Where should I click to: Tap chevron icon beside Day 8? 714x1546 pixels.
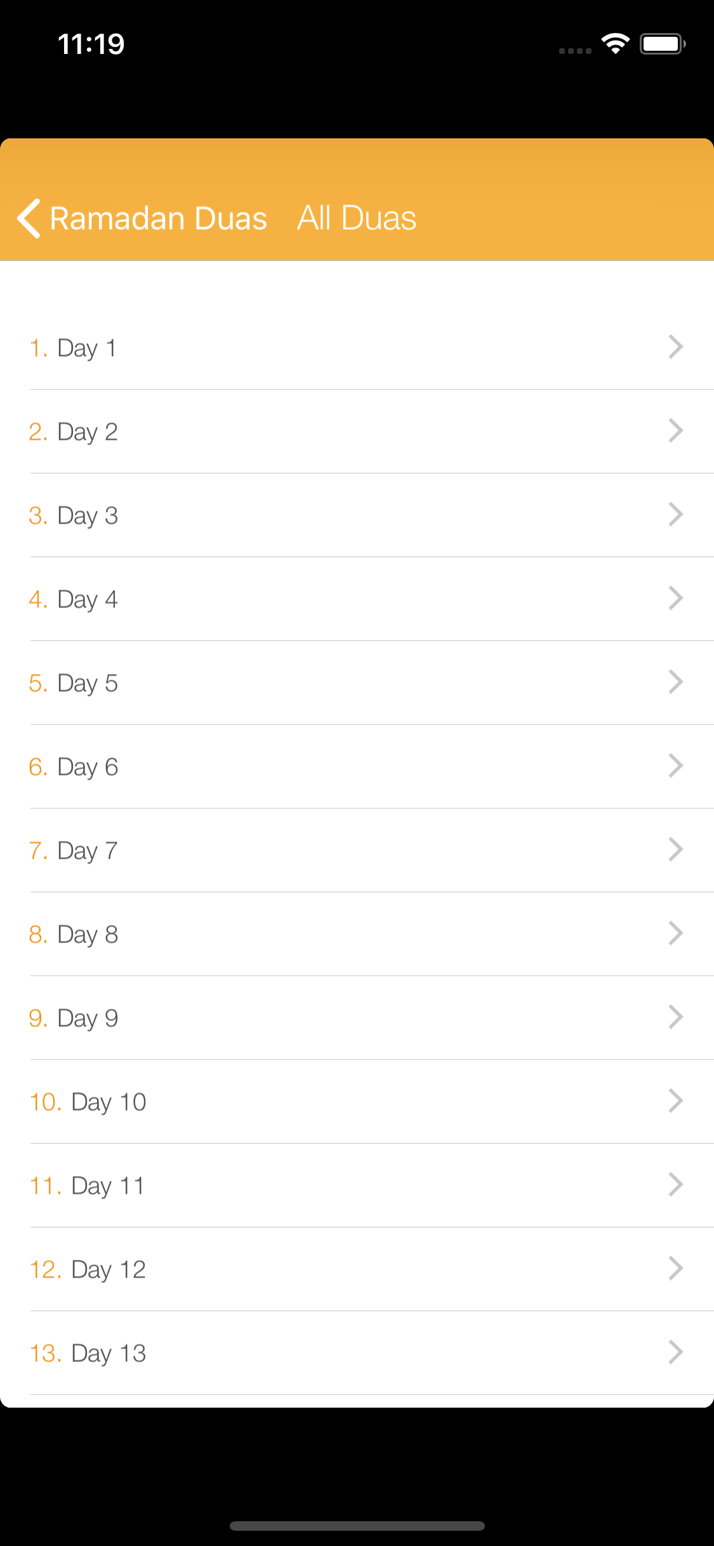point(675,933)
